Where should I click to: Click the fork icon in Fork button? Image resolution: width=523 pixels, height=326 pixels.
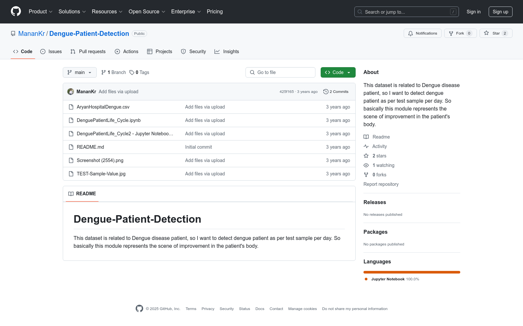tap(451, 33)
